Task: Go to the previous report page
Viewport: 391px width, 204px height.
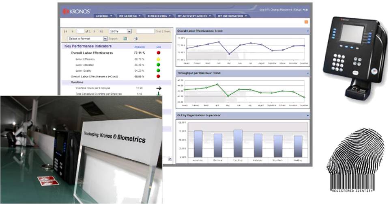Action: tap(72, 31)
